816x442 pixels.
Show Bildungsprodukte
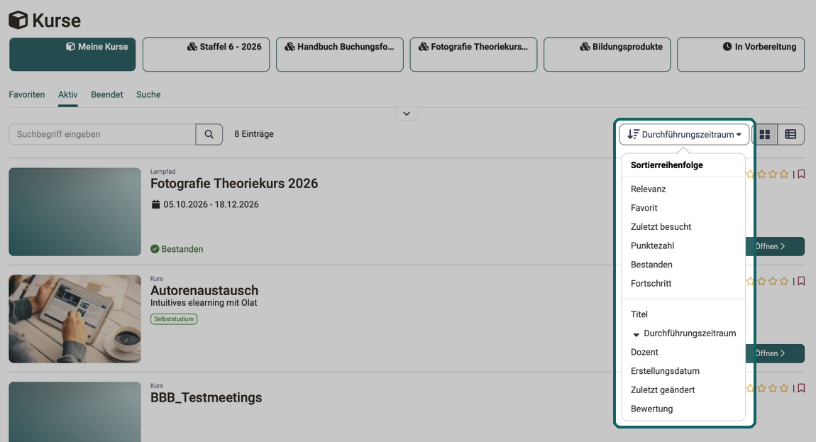[607, 54]
